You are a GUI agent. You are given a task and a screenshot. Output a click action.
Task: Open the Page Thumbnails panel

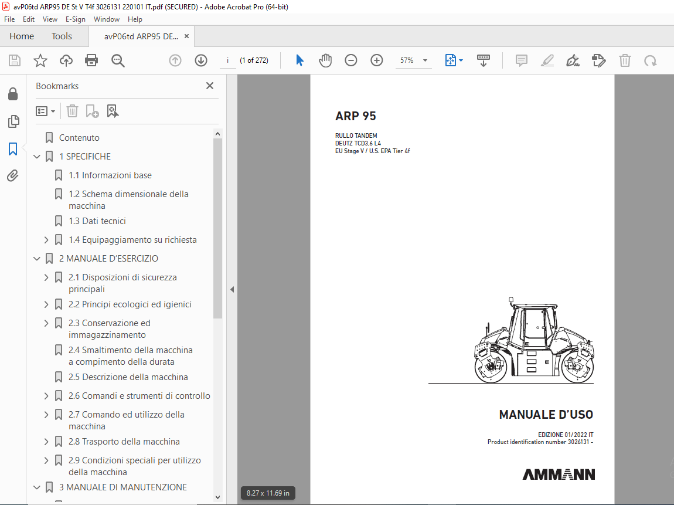coord(13,121)
